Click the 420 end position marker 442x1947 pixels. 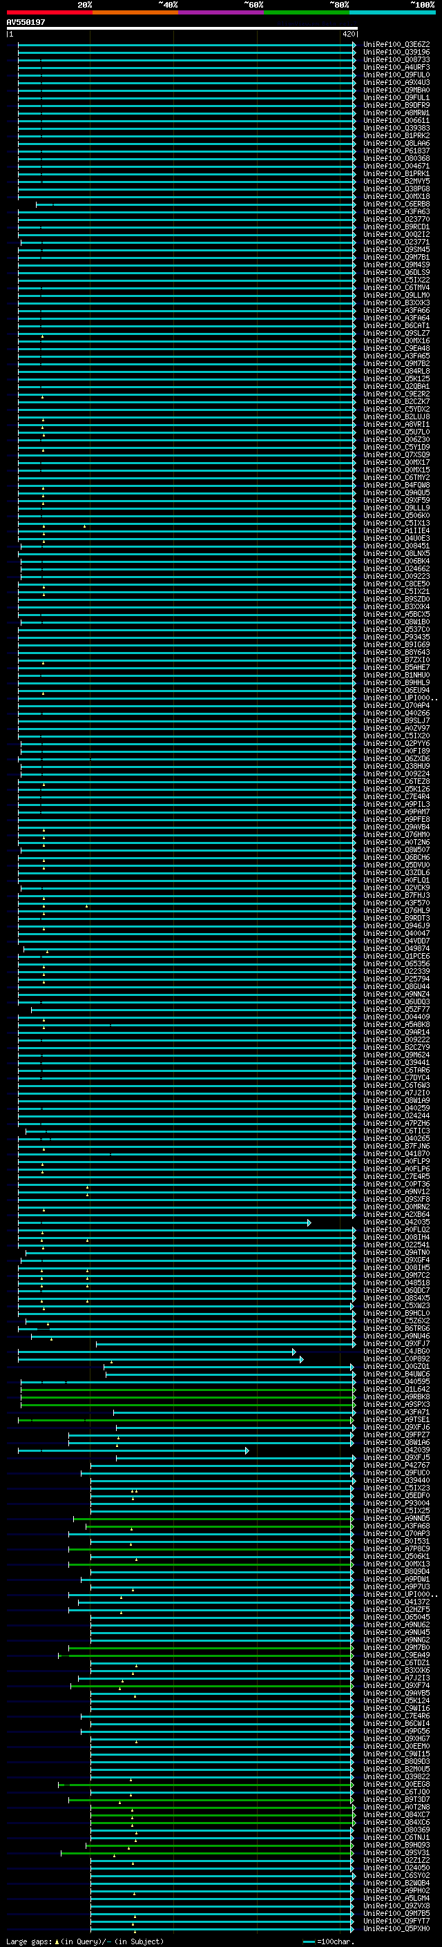(348, 34)
